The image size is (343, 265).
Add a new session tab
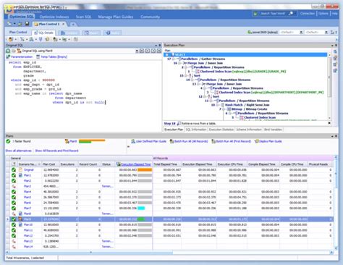[72, 24]
